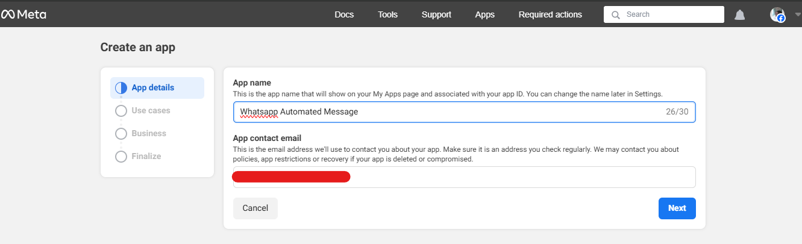Image resolution: width=802 pixels, height=244 pixels.
Task: Select the App details step label
Action: [153, 88]
